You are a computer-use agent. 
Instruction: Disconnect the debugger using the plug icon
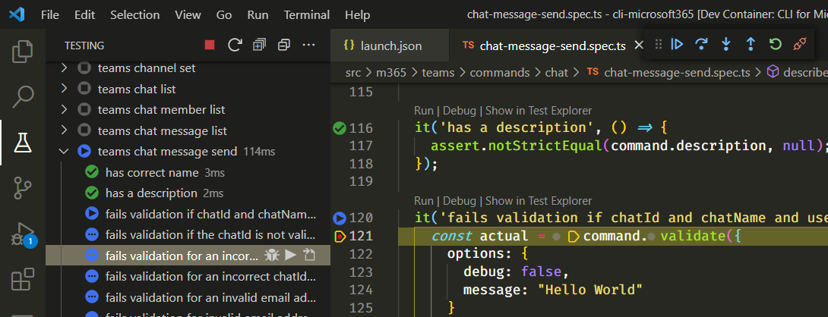(799, 45)
